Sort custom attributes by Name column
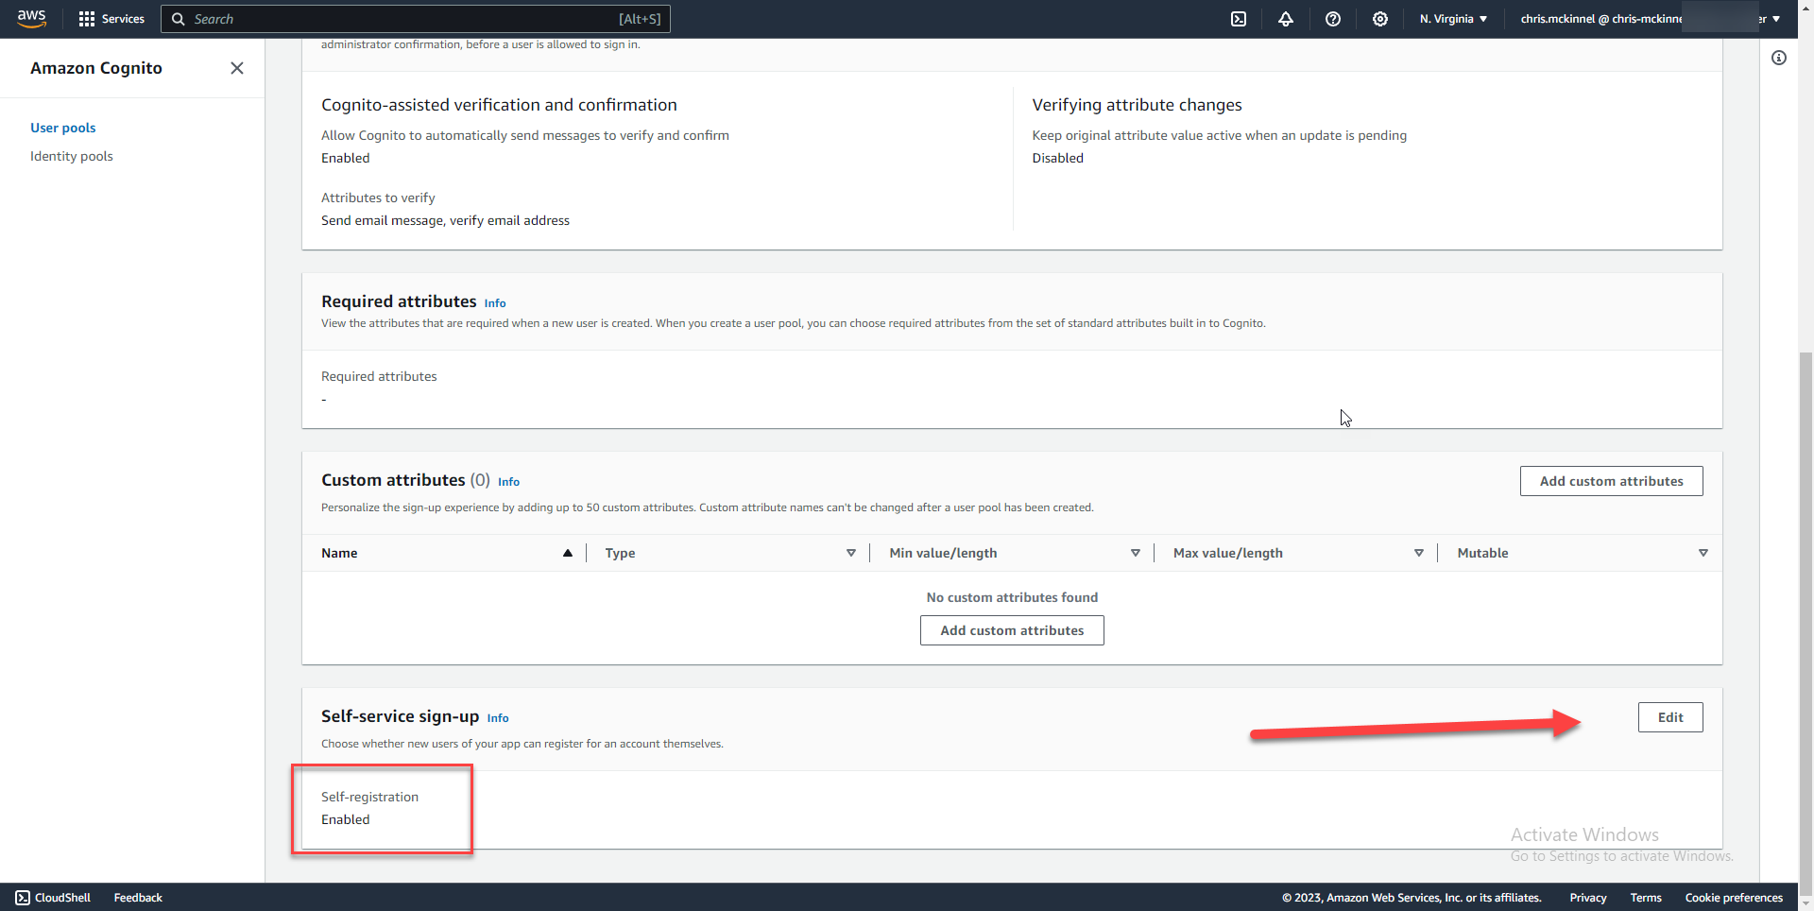1814x911 pixels. click(567, 553)
